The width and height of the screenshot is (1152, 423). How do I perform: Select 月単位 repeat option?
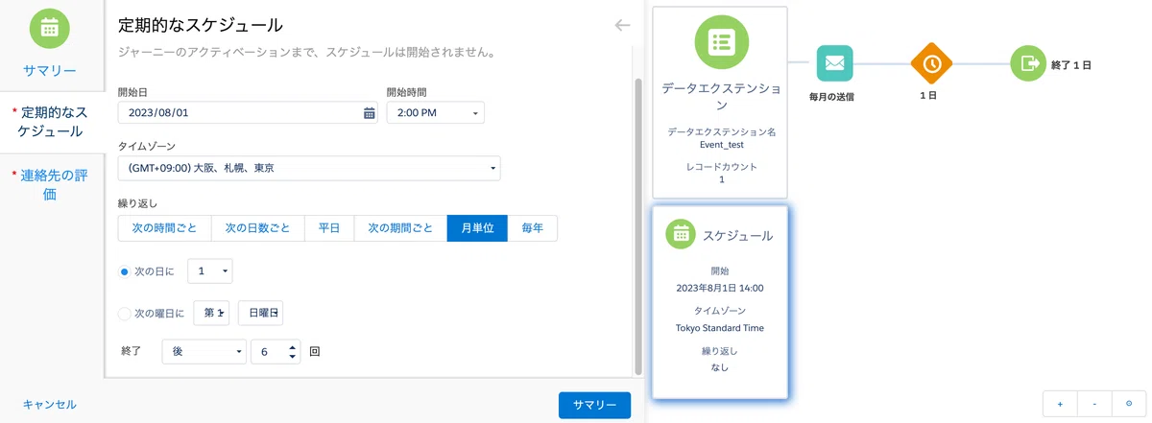coord(477,228)
